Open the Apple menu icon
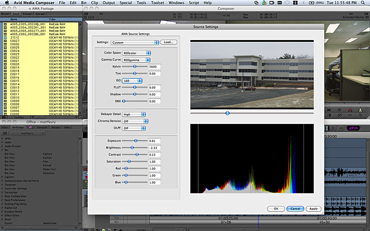The image size is (370, 231). [x=7, y=3]
